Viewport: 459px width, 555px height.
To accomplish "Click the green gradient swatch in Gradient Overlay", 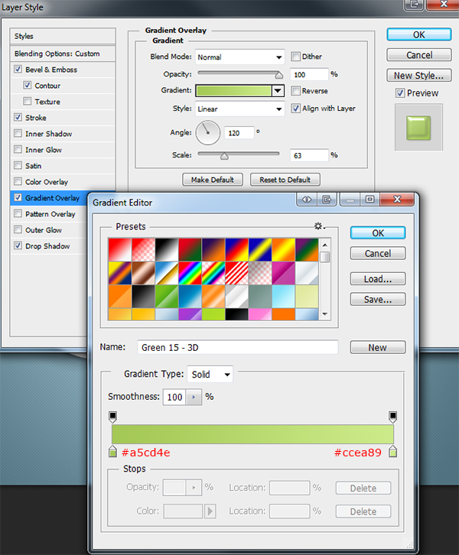I will pos(234,91).
